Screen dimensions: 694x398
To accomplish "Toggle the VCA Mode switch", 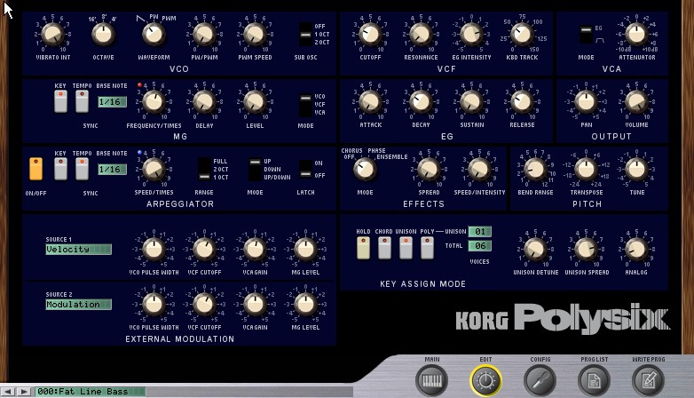I will [586, 34].
